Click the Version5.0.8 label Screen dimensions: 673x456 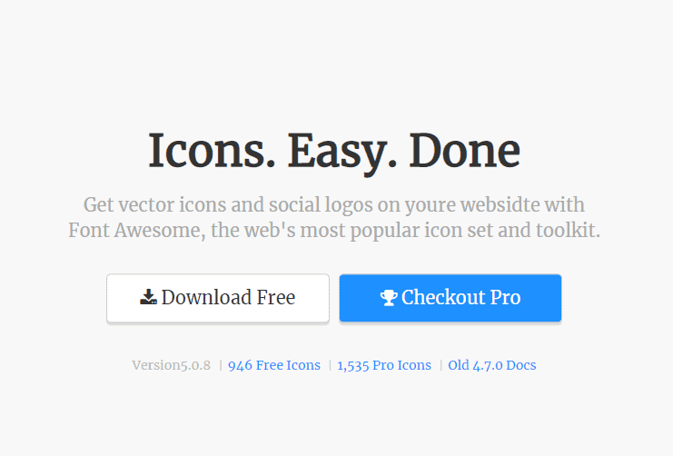tap(172, 365)
